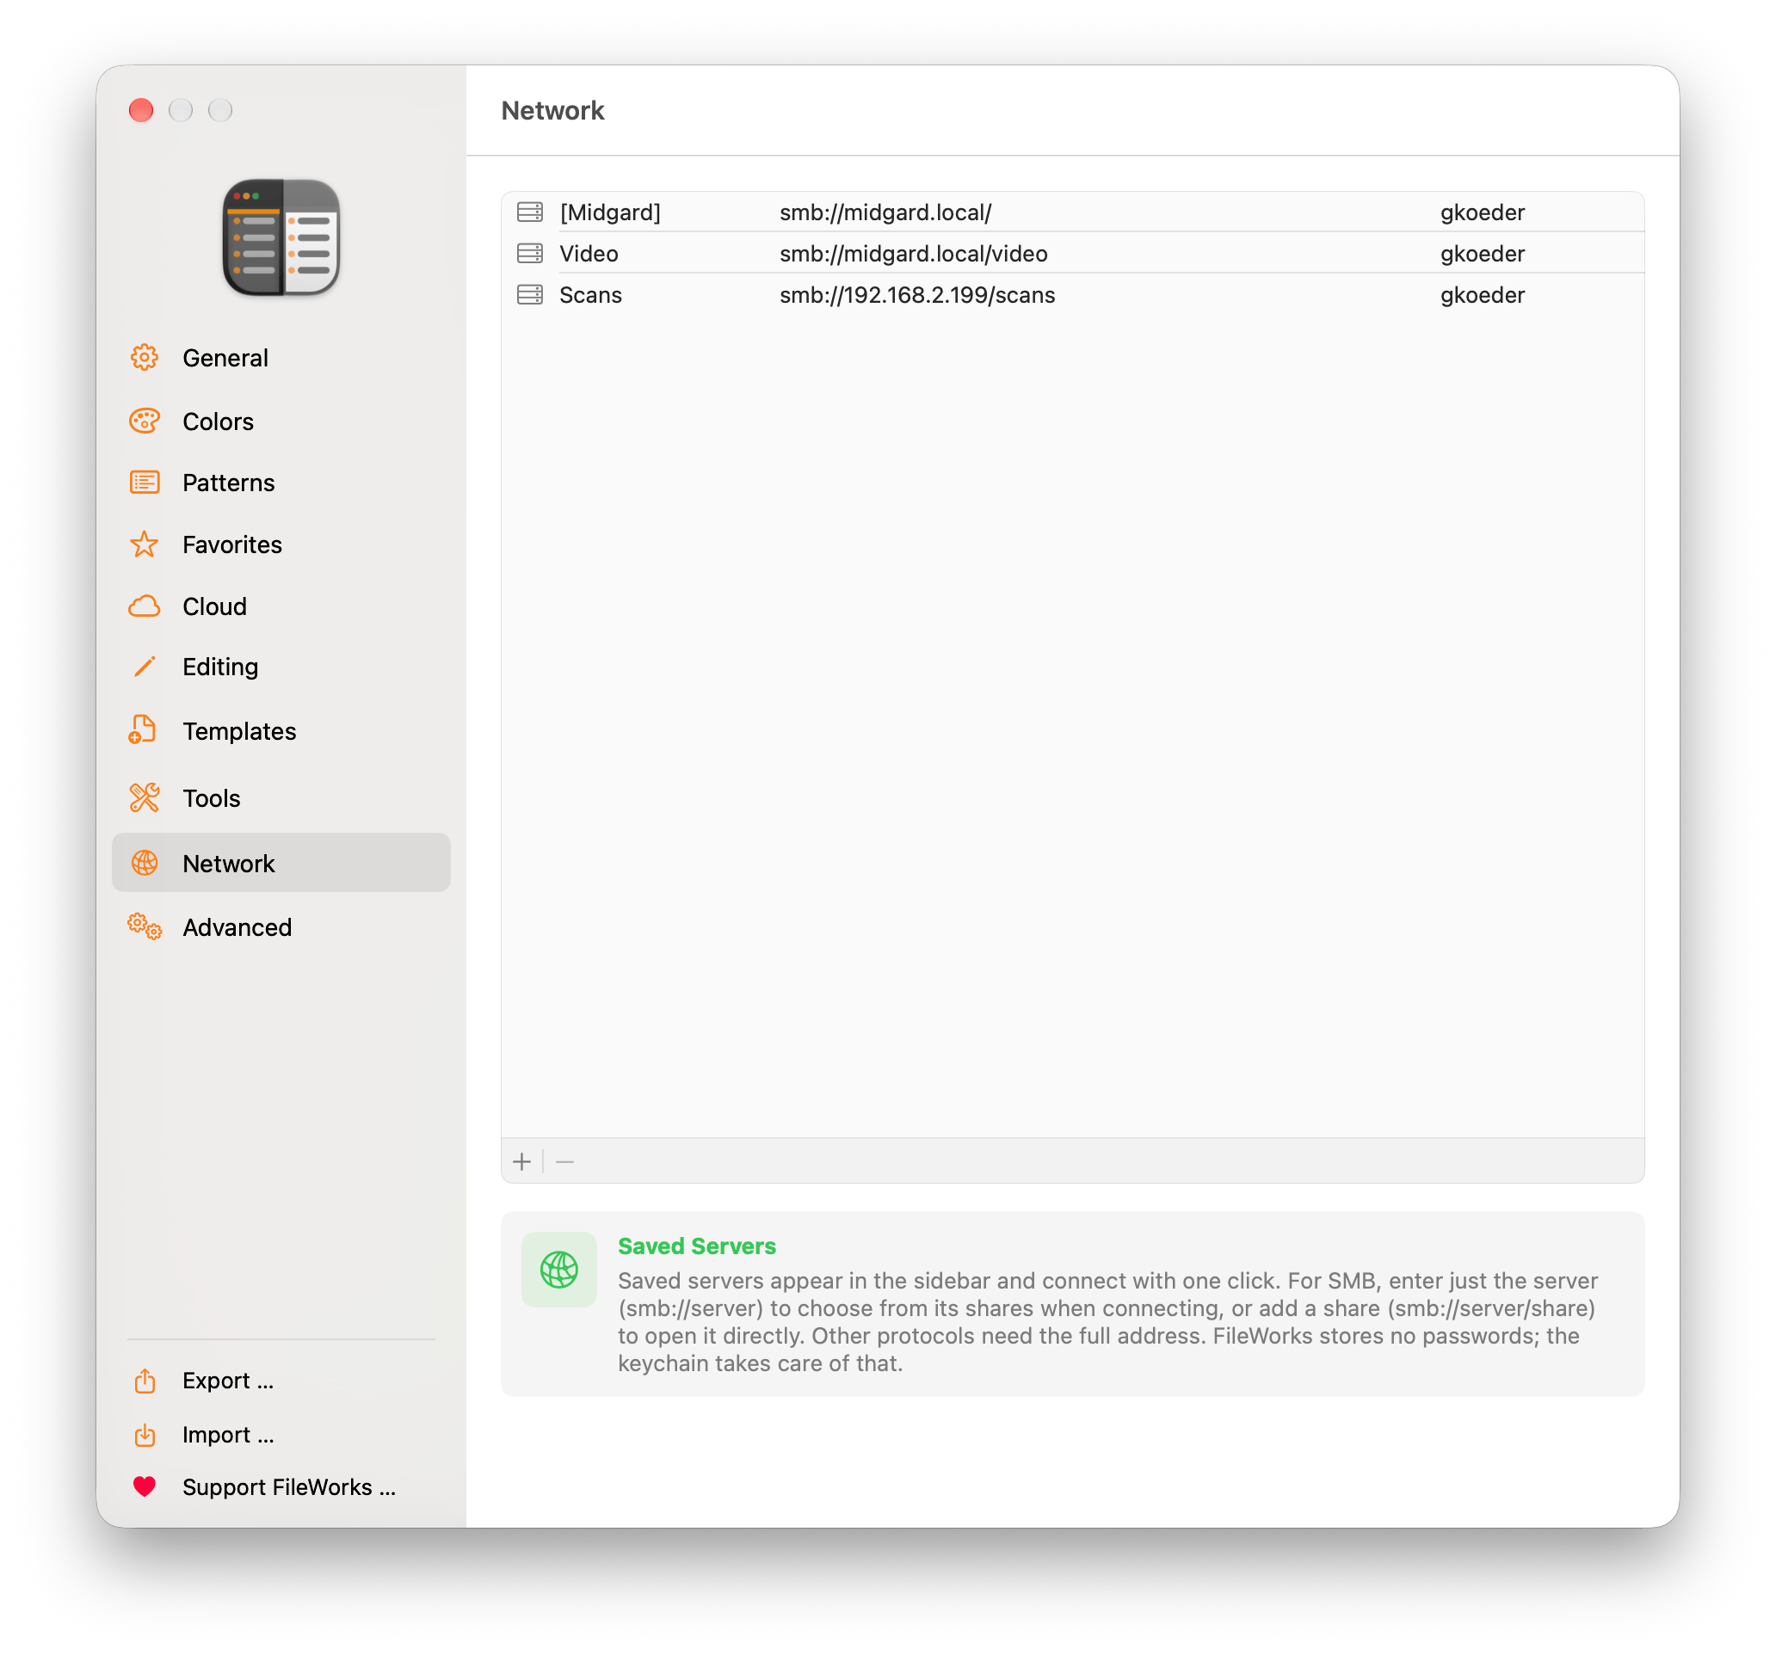The height and width of the screenshot is (1655, 1776).
Task: Open the Patterns list icon
Action: (x=145, y=483)
